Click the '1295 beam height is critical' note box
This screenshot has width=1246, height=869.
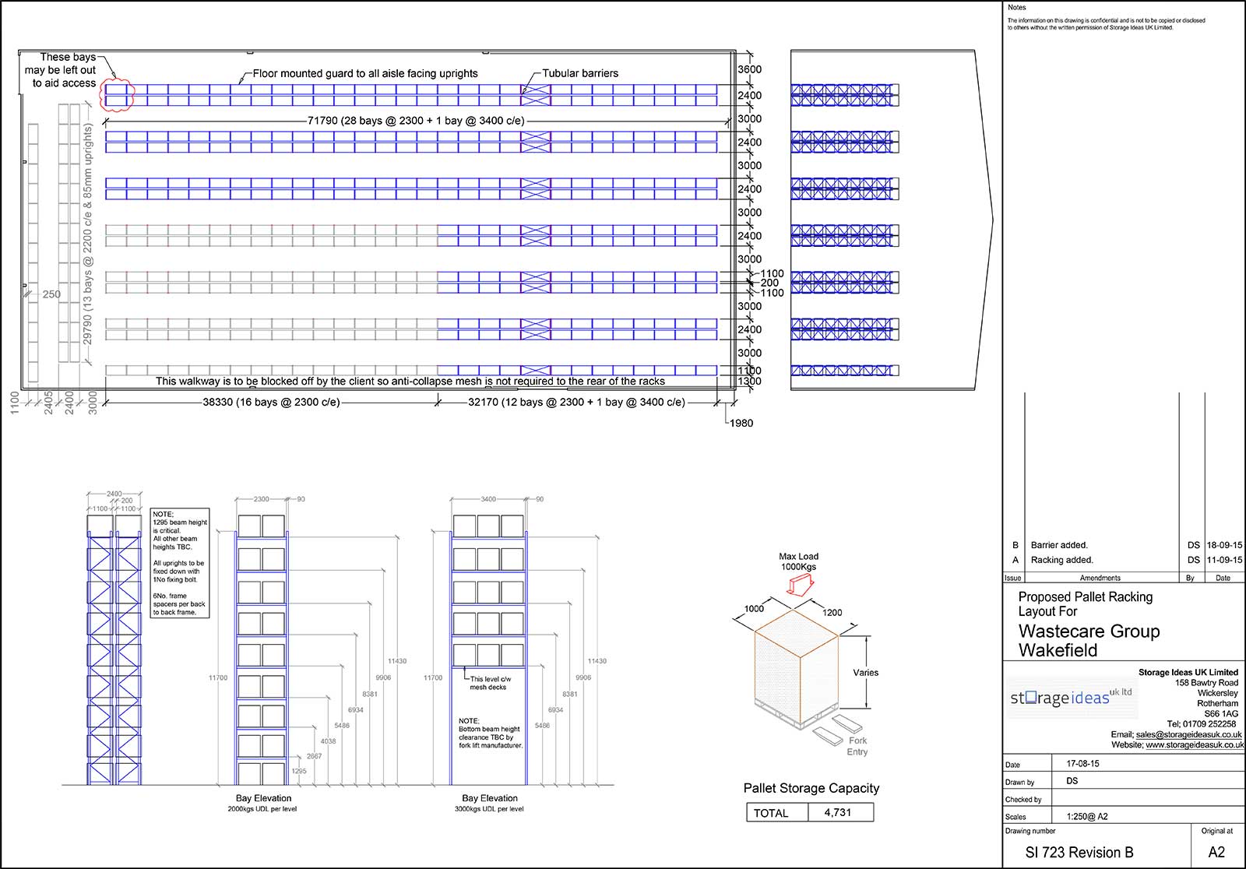(180, 563)
